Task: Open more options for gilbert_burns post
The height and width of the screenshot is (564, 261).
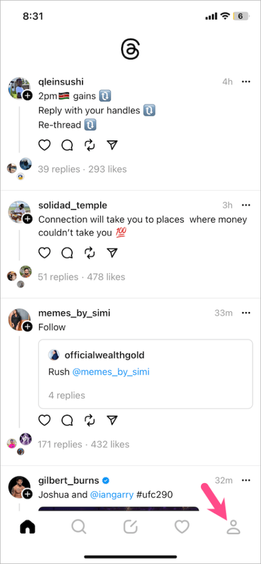Action: pyautogui.click(x=246, y=480)
